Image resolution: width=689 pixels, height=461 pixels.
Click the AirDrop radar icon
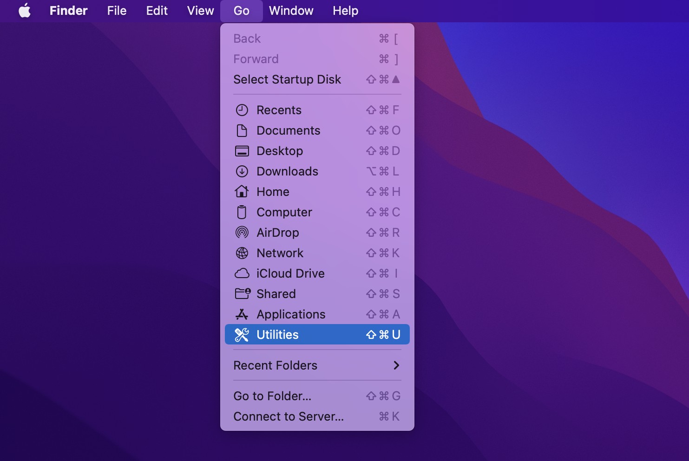coord(242,232)
